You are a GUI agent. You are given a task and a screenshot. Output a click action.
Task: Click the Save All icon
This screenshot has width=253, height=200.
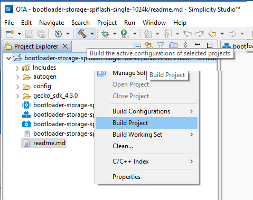point(42,34)
